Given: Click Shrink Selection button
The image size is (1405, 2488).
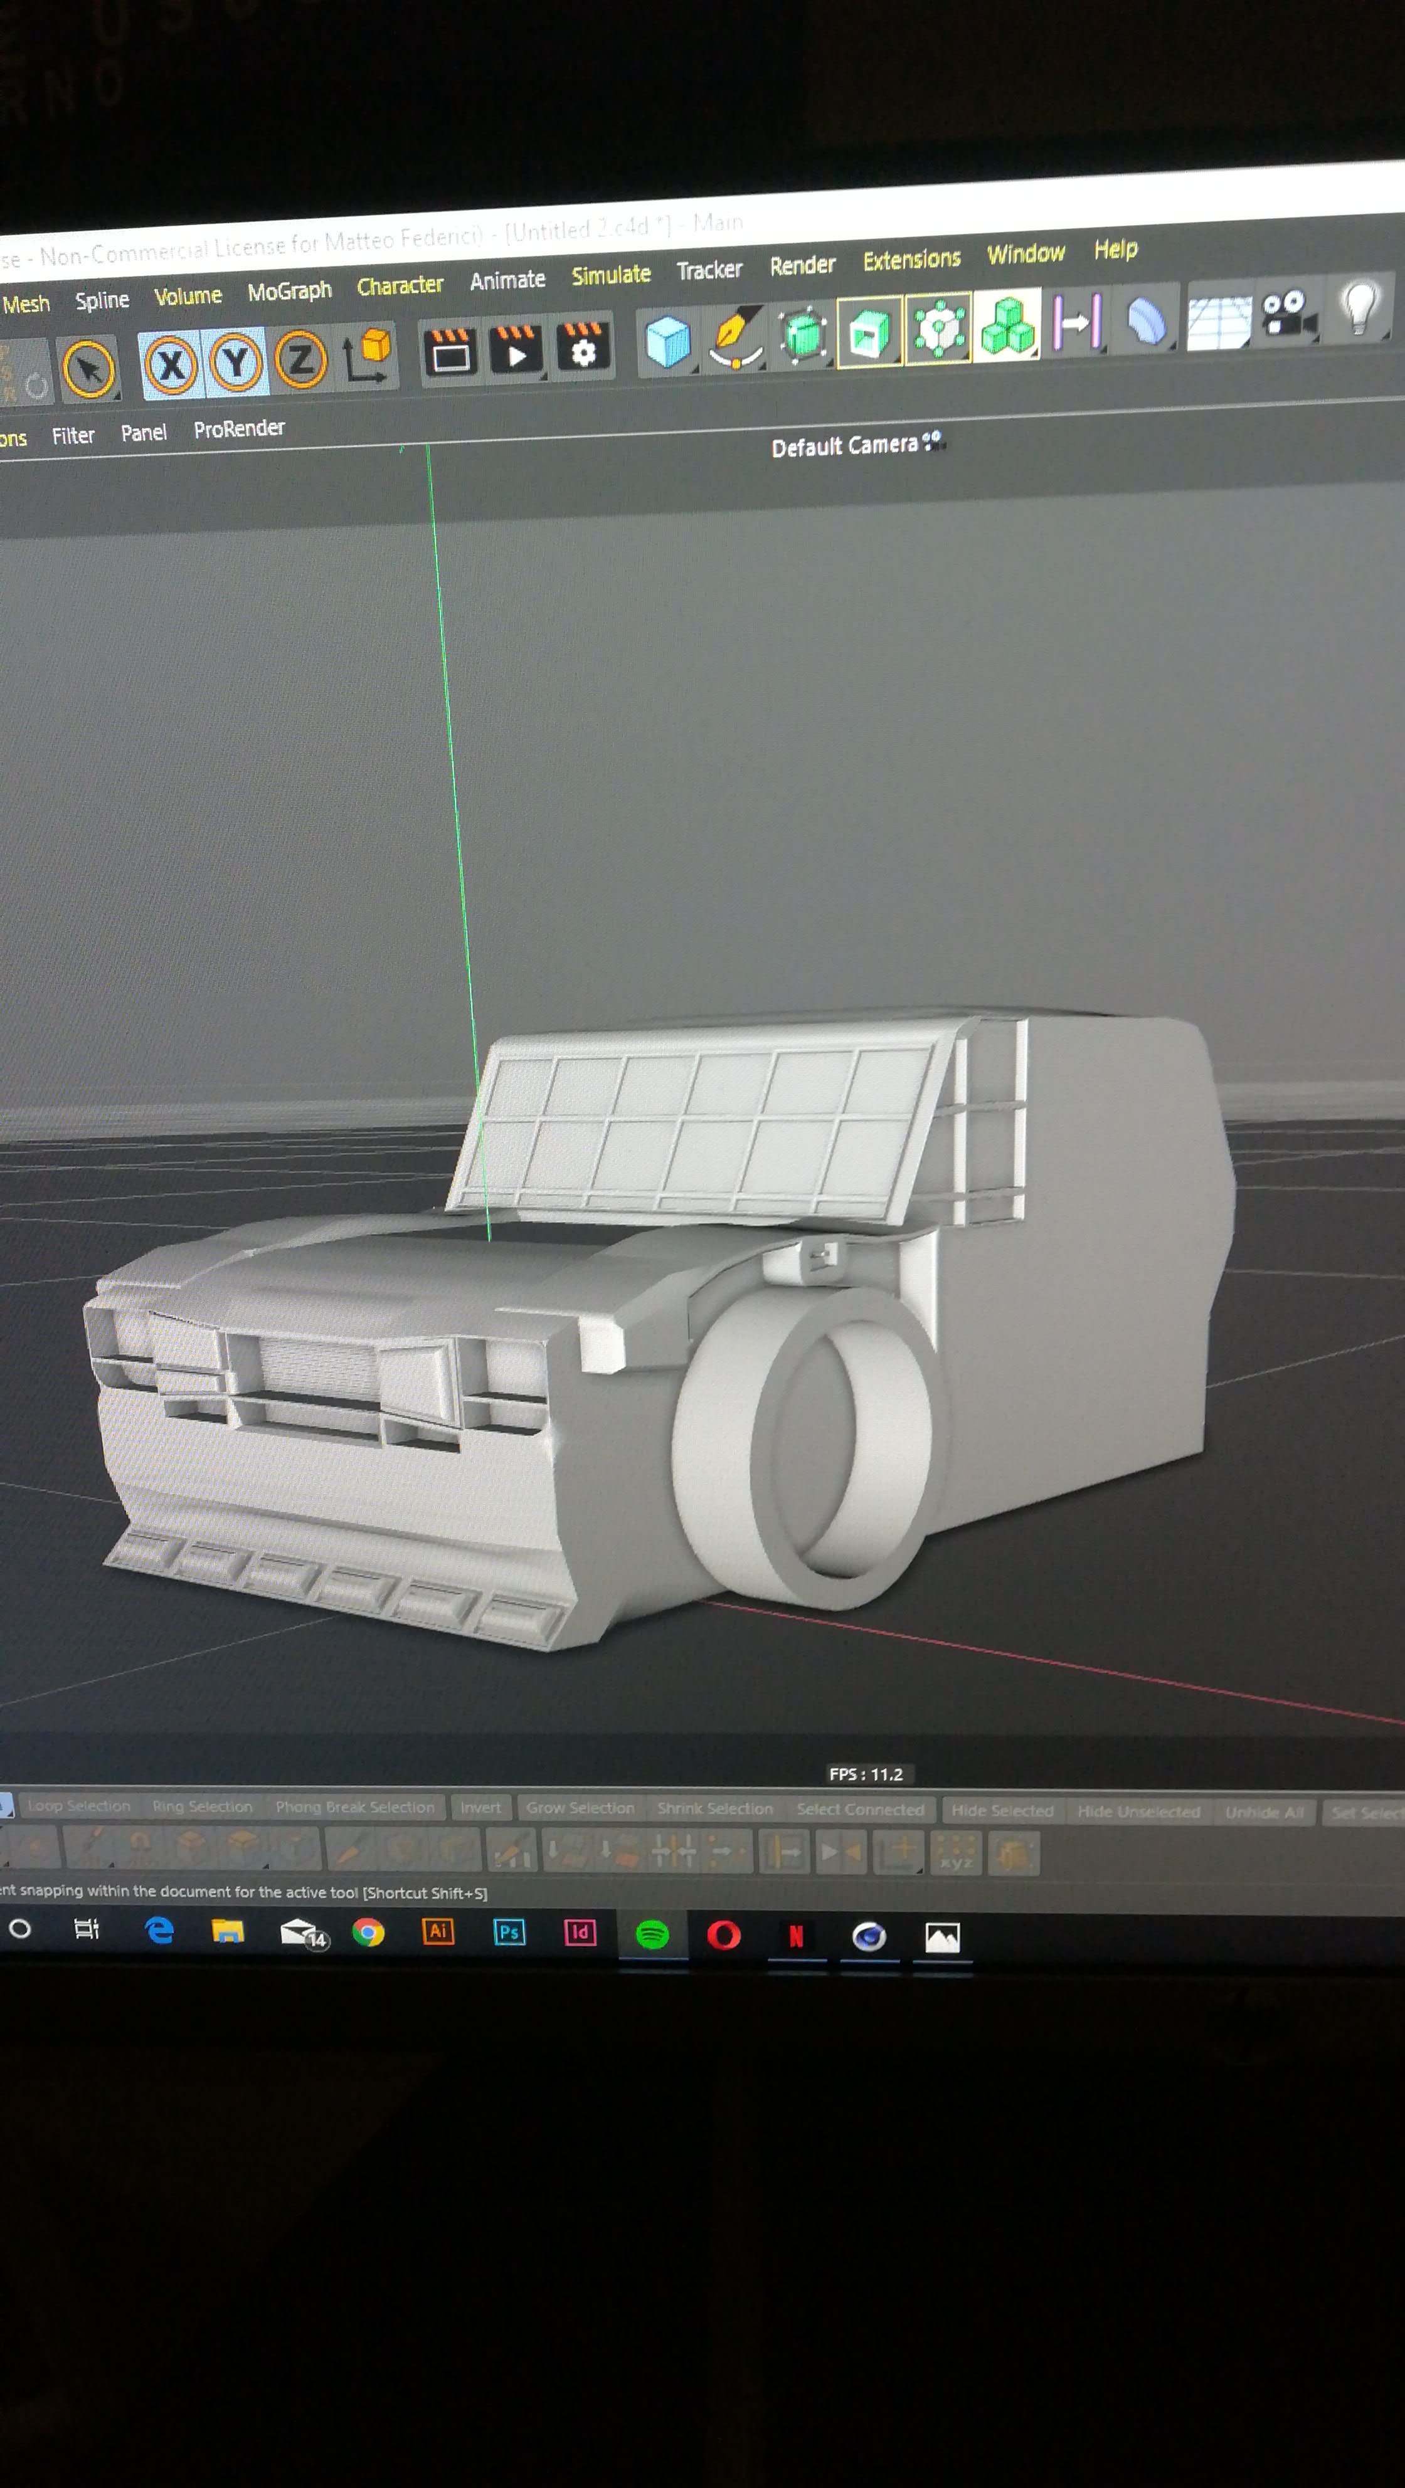Looking at the screenshot, I should [x=715, y=1809].
